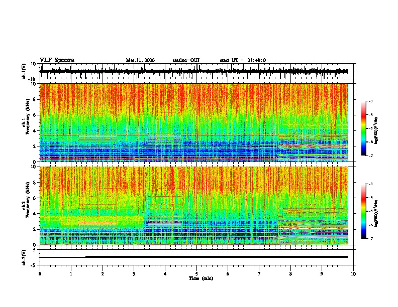This screenshot has height=307, width=398.
Task: Click the time axis tick label "5"
Action: click(x=196, y=274)
